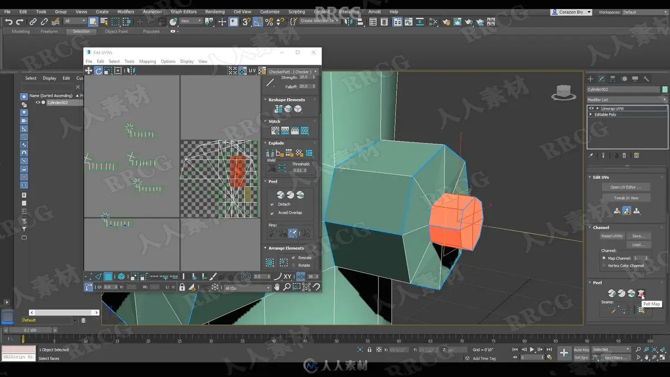Open the Graph Editors menu
The width and height of the screenshot is (670, 377).
(x=183, y=12)
